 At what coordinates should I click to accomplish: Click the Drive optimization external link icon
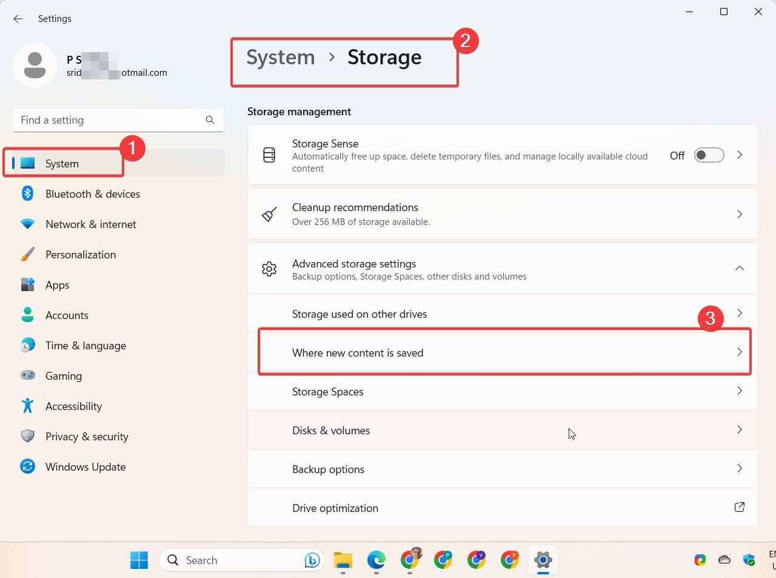point(739,507)
